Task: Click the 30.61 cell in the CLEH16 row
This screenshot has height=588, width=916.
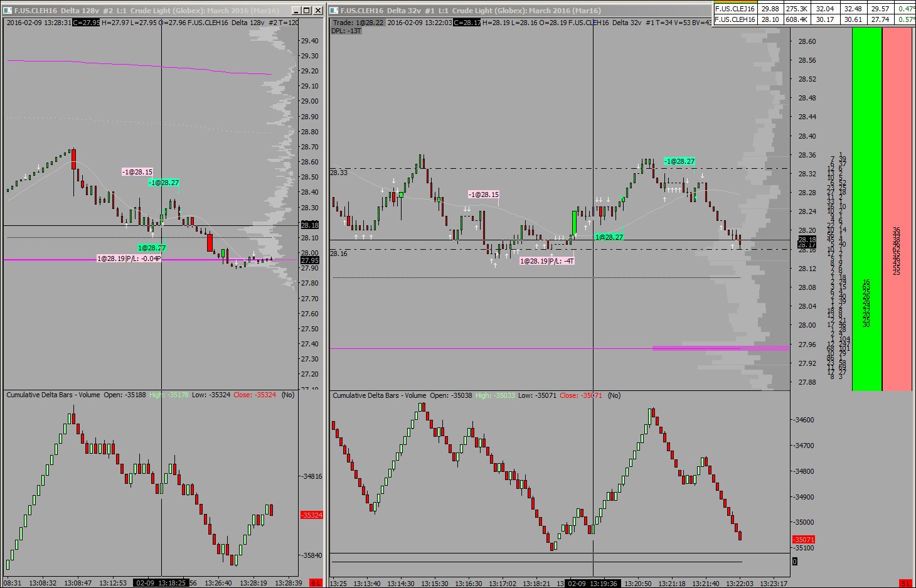Action: (x=853, y=19)
